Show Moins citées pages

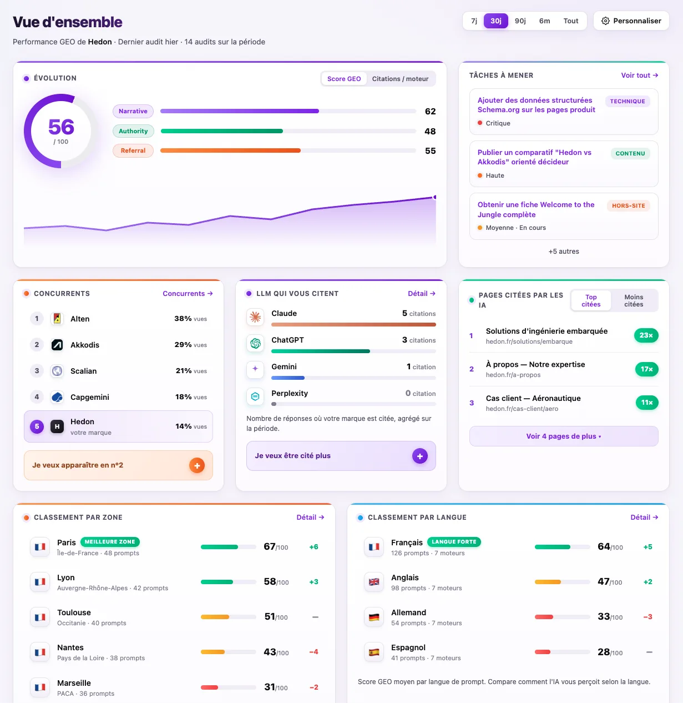pyautogui.click(x=634, y=300)
